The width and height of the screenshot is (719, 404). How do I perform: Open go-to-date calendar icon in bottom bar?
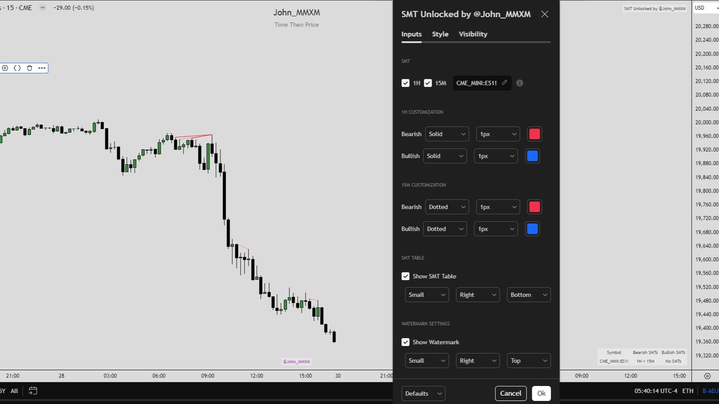tap(33, 390)
